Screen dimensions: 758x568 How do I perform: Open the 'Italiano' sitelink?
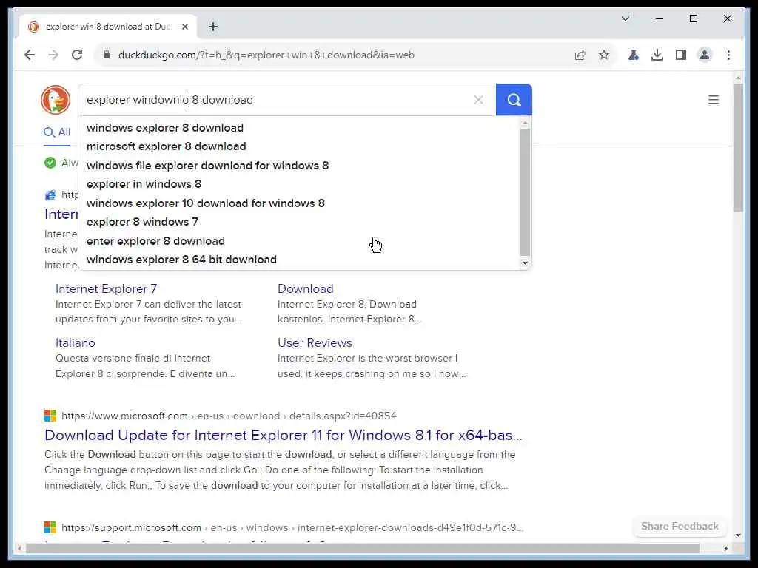[x=75, y=343]
